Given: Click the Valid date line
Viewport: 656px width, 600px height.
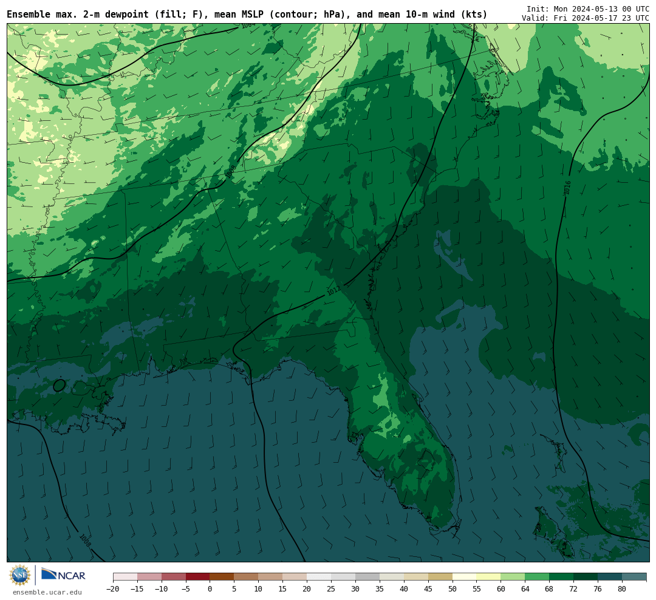Looking at the screenshot, I should [x=586, y=18].
